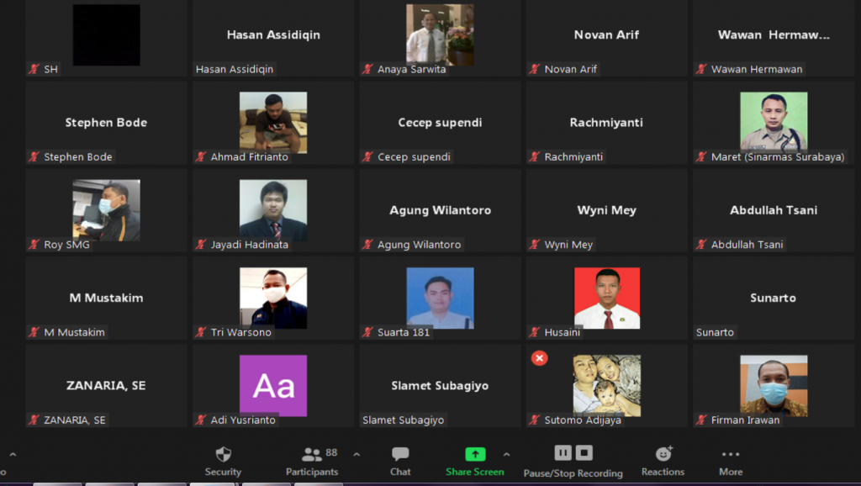Select Husaini's profile photo thumbnail
This screenshot has height=486, width=861.
606,298
